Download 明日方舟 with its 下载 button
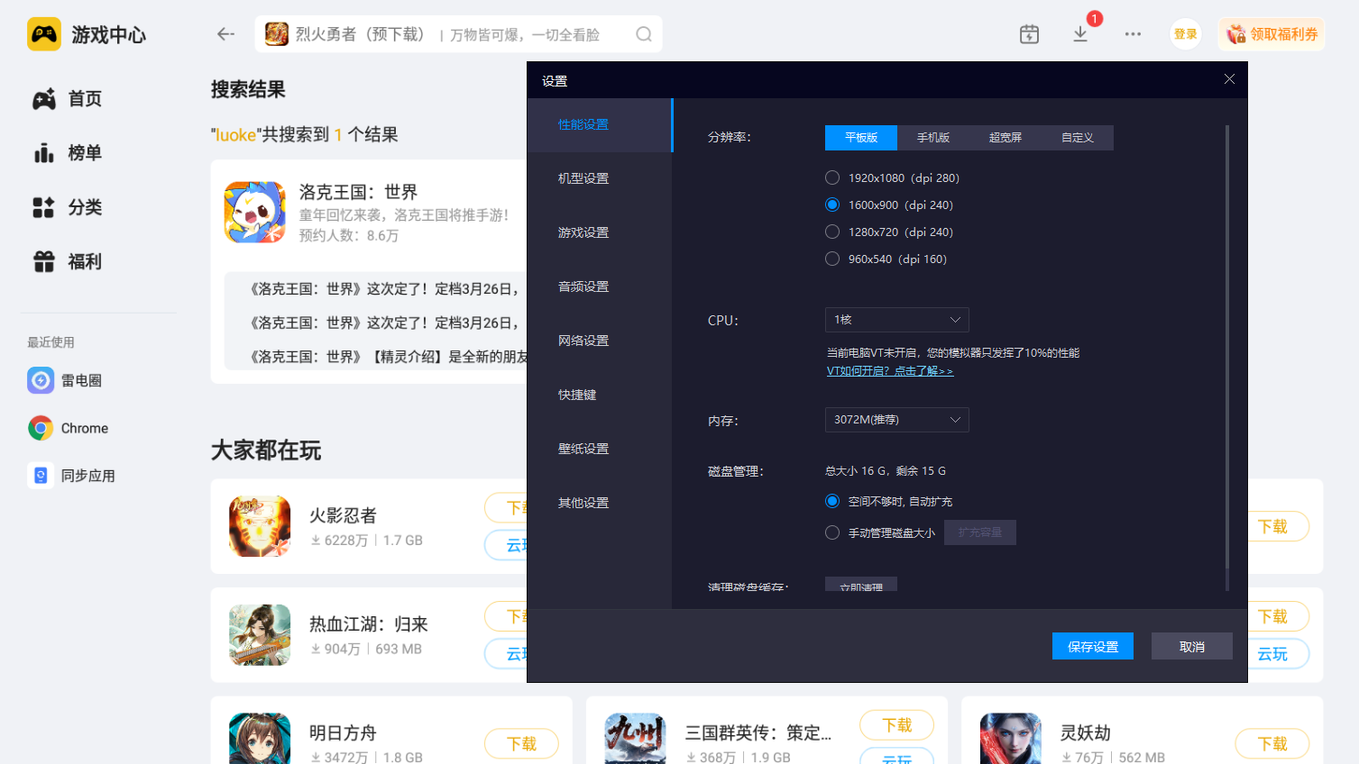This screenshot has height=764, width=1359. point(521,744)
